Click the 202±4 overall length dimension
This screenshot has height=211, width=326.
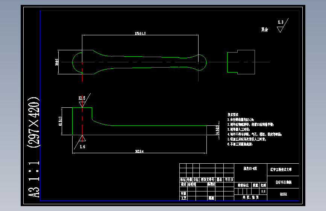(139, 151)
